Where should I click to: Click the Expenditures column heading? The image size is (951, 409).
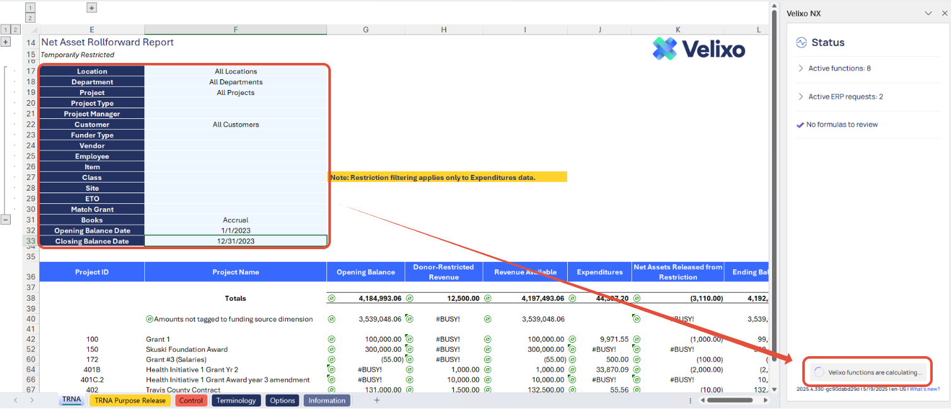coord(599,272)
